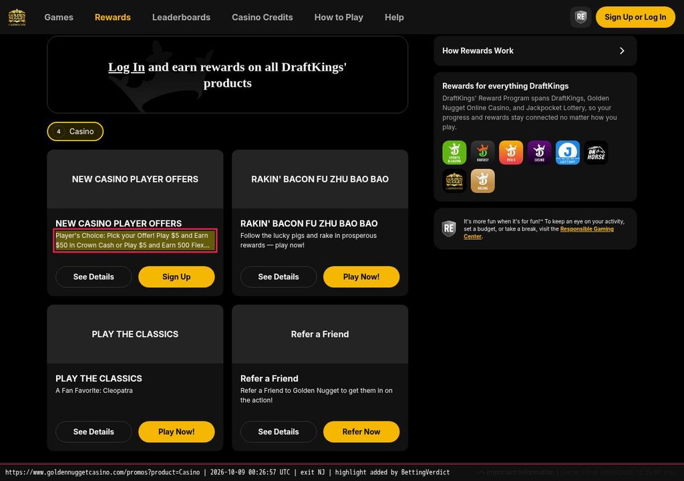See Details for Rakin' Bacon offer
The image size is (684, 481).
279,277
